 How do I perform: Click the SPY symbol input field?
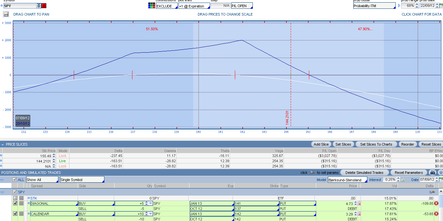[19, 6]
